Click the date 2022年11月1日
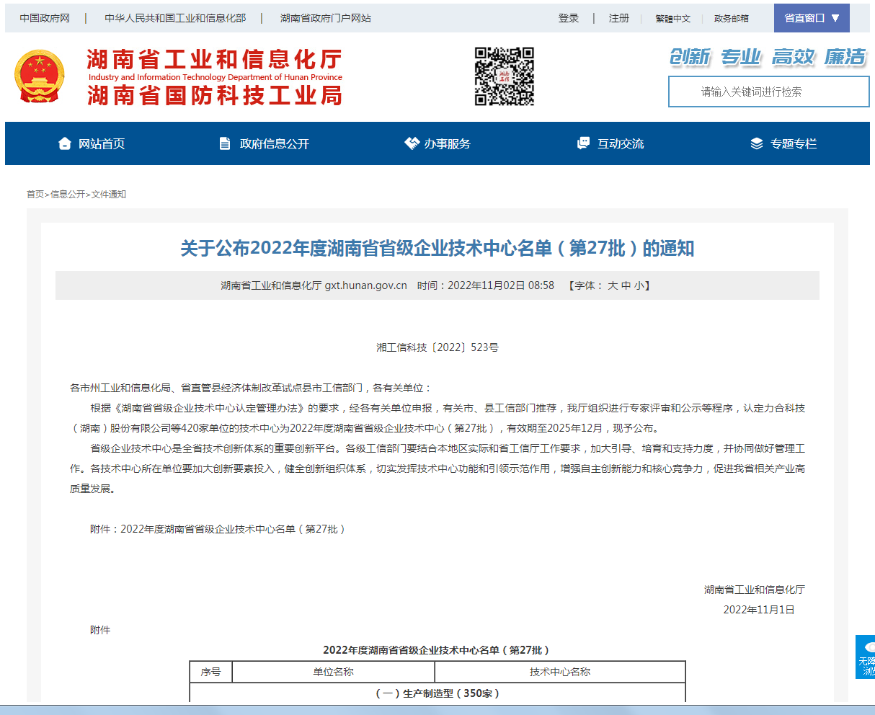The width and height of the screenshot is (875, 715). click(x=759, y=610)
